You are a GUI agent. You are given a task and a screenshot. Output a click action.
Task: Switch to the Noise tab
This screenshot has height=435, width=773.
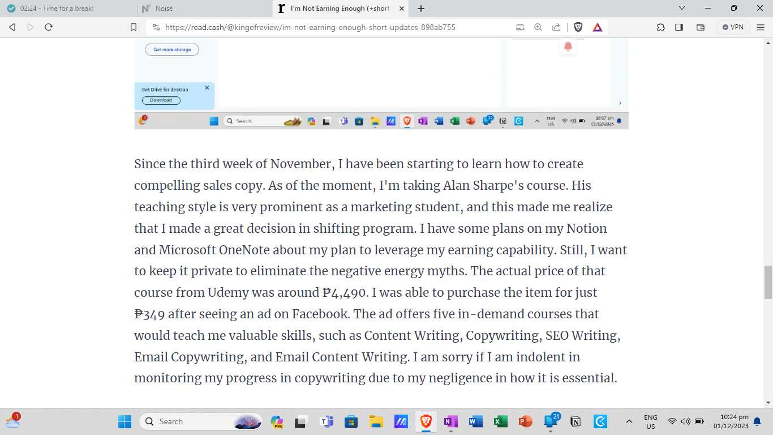(205, 8)
